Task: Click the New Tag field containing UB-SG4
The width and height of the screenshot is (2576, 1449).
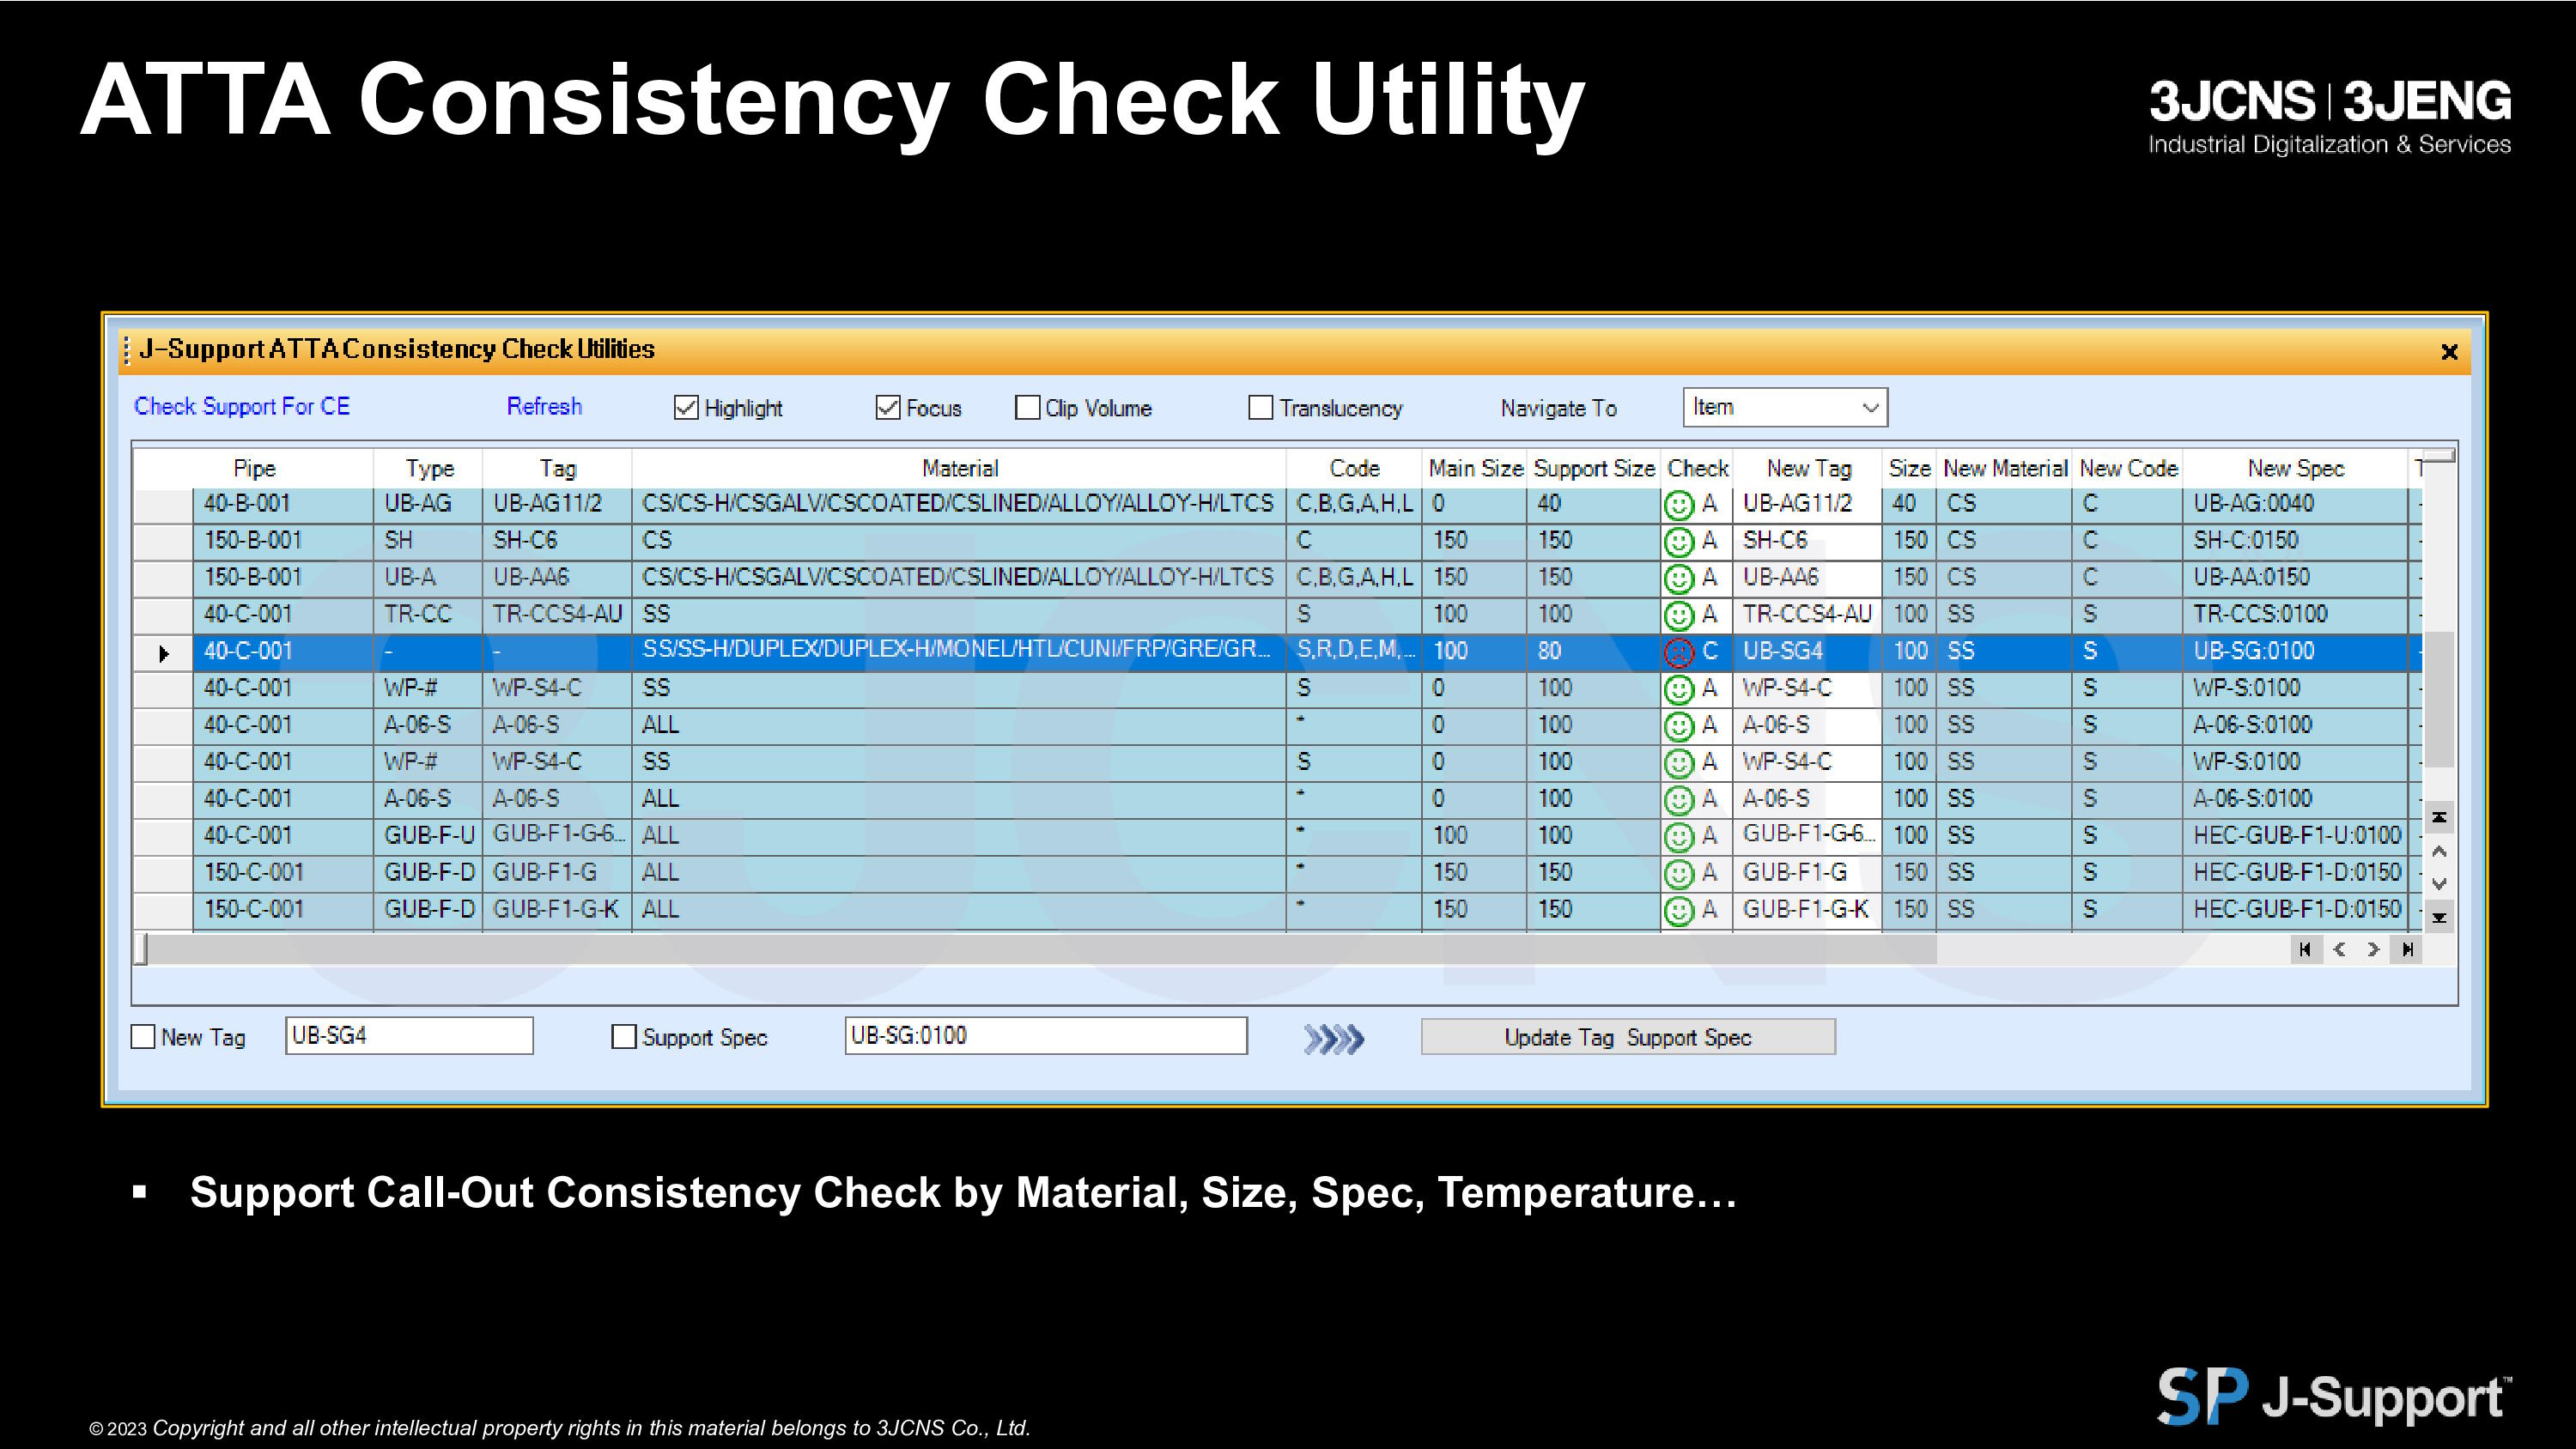Action: (x=409, y=1035)
